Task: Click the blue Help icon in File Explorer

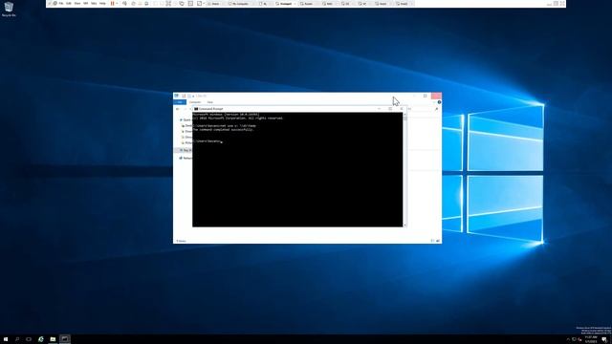Action: click(x=439, y=102)
